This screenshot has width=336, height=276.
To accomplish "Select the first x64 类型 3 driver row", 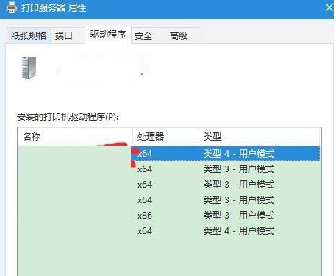I will 169,169.
